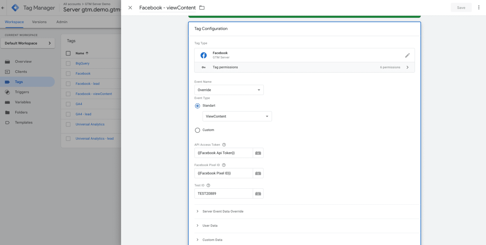The width and height of the screenshot is (486, 245).
Task: Click the back arrow beside Tag Manager logo
Action: click(3, 8)
